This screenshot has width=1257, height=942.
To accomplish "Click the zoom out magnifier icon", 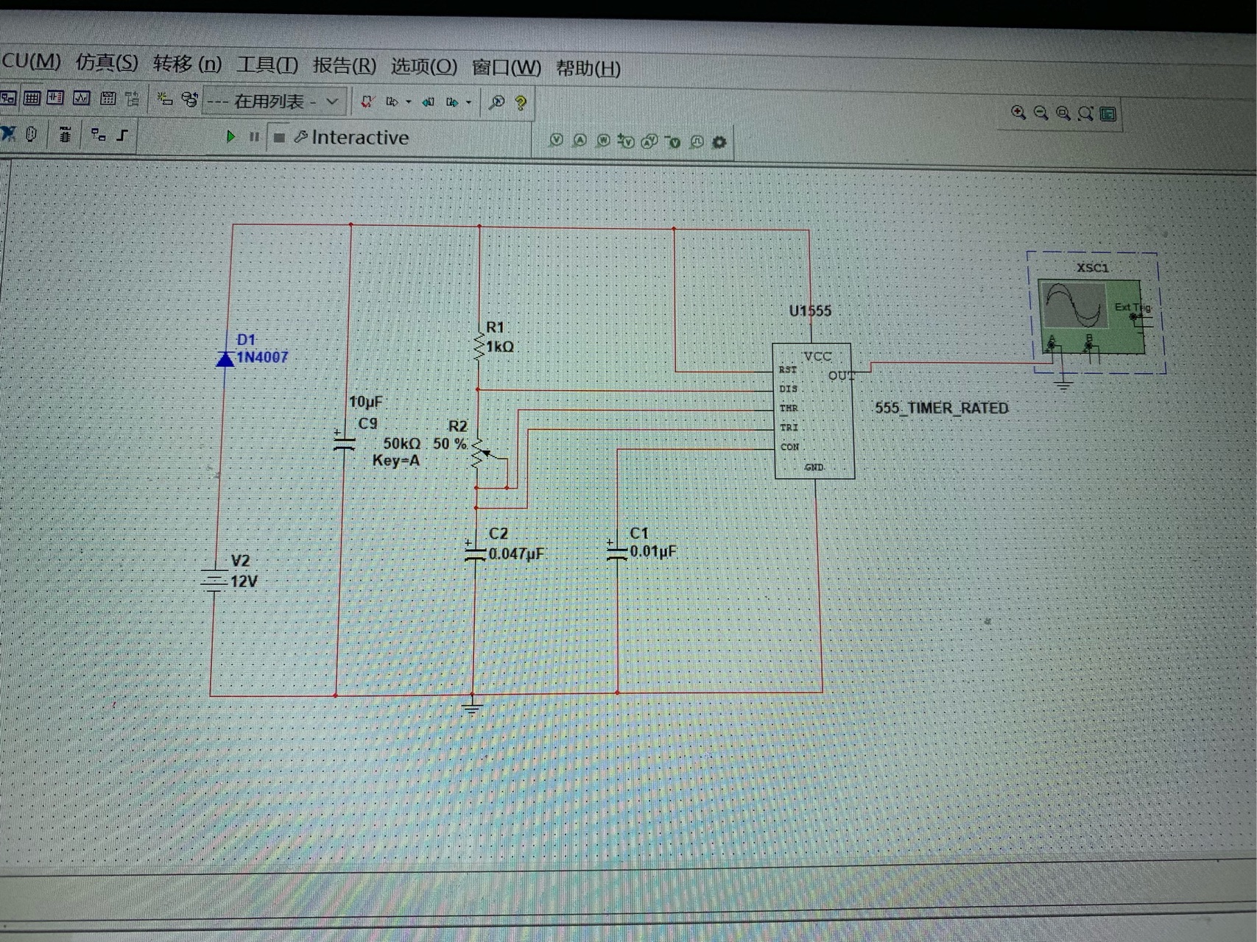I will (1041, 113).
